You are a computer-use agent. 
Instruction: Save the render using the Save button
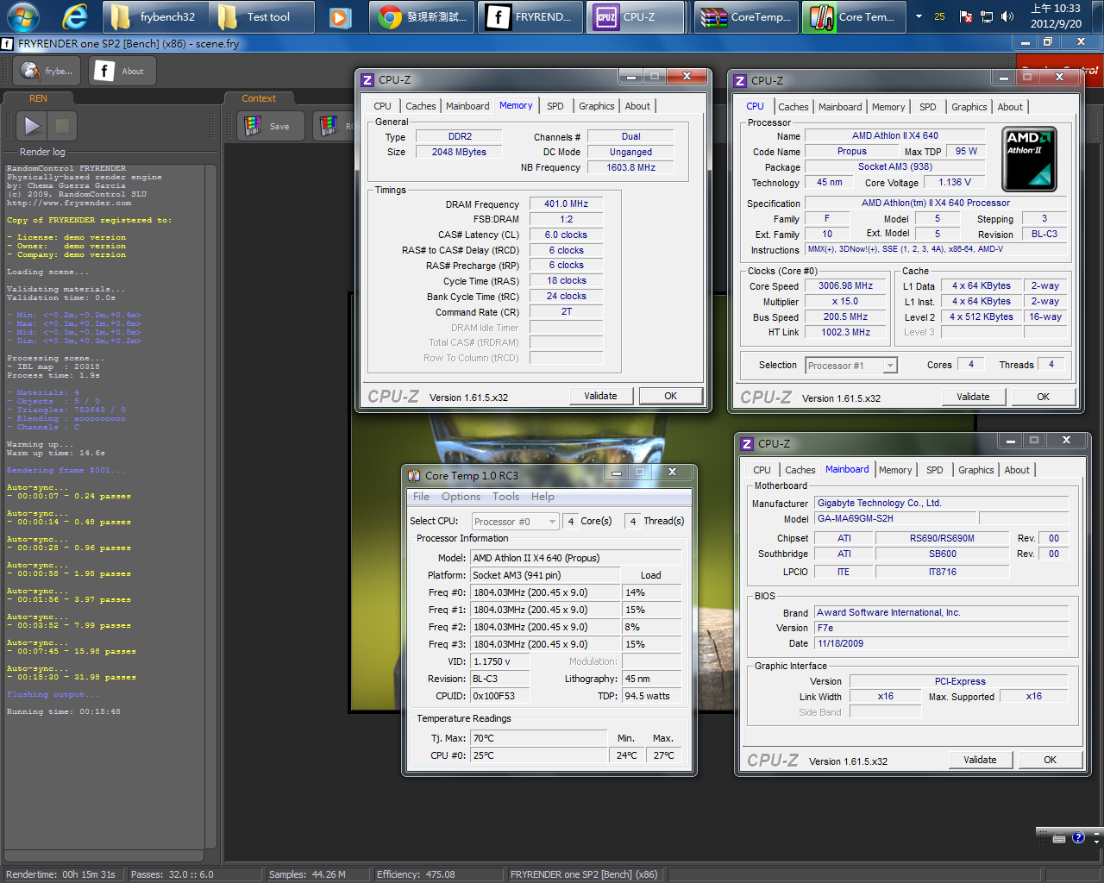[x=270, y=126]
